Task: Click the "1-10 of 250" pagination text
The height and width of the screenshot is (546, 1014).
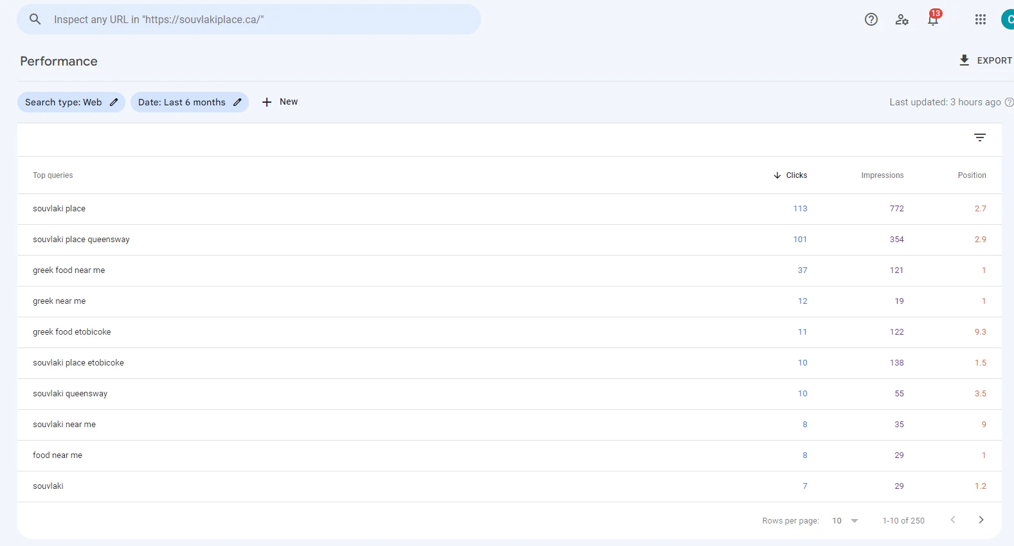Action: pos(903,521)
